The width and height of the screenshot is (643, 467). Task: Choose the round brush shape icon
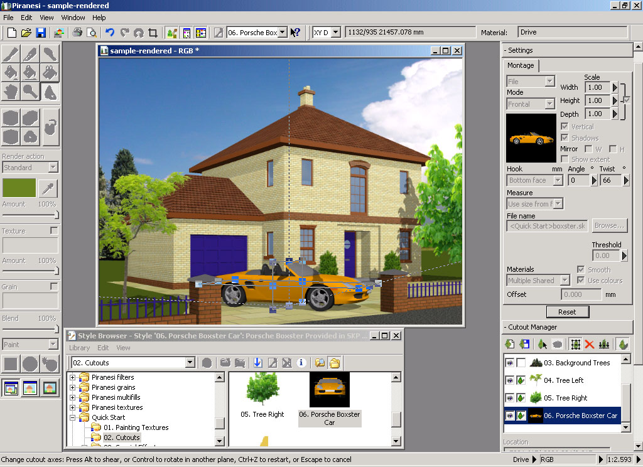point(30,364)
